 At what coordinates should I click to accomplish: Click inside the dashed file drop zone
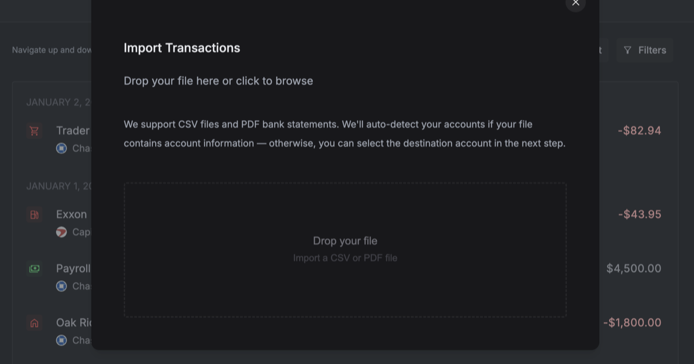click(x=345, y=250)
